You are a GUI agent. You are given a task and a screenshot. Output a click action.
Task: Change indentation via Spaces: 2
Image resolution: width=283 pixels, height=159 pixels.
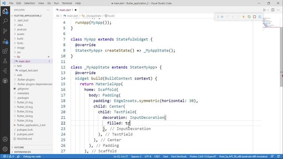pyautogui.click(x=136, y=156)
